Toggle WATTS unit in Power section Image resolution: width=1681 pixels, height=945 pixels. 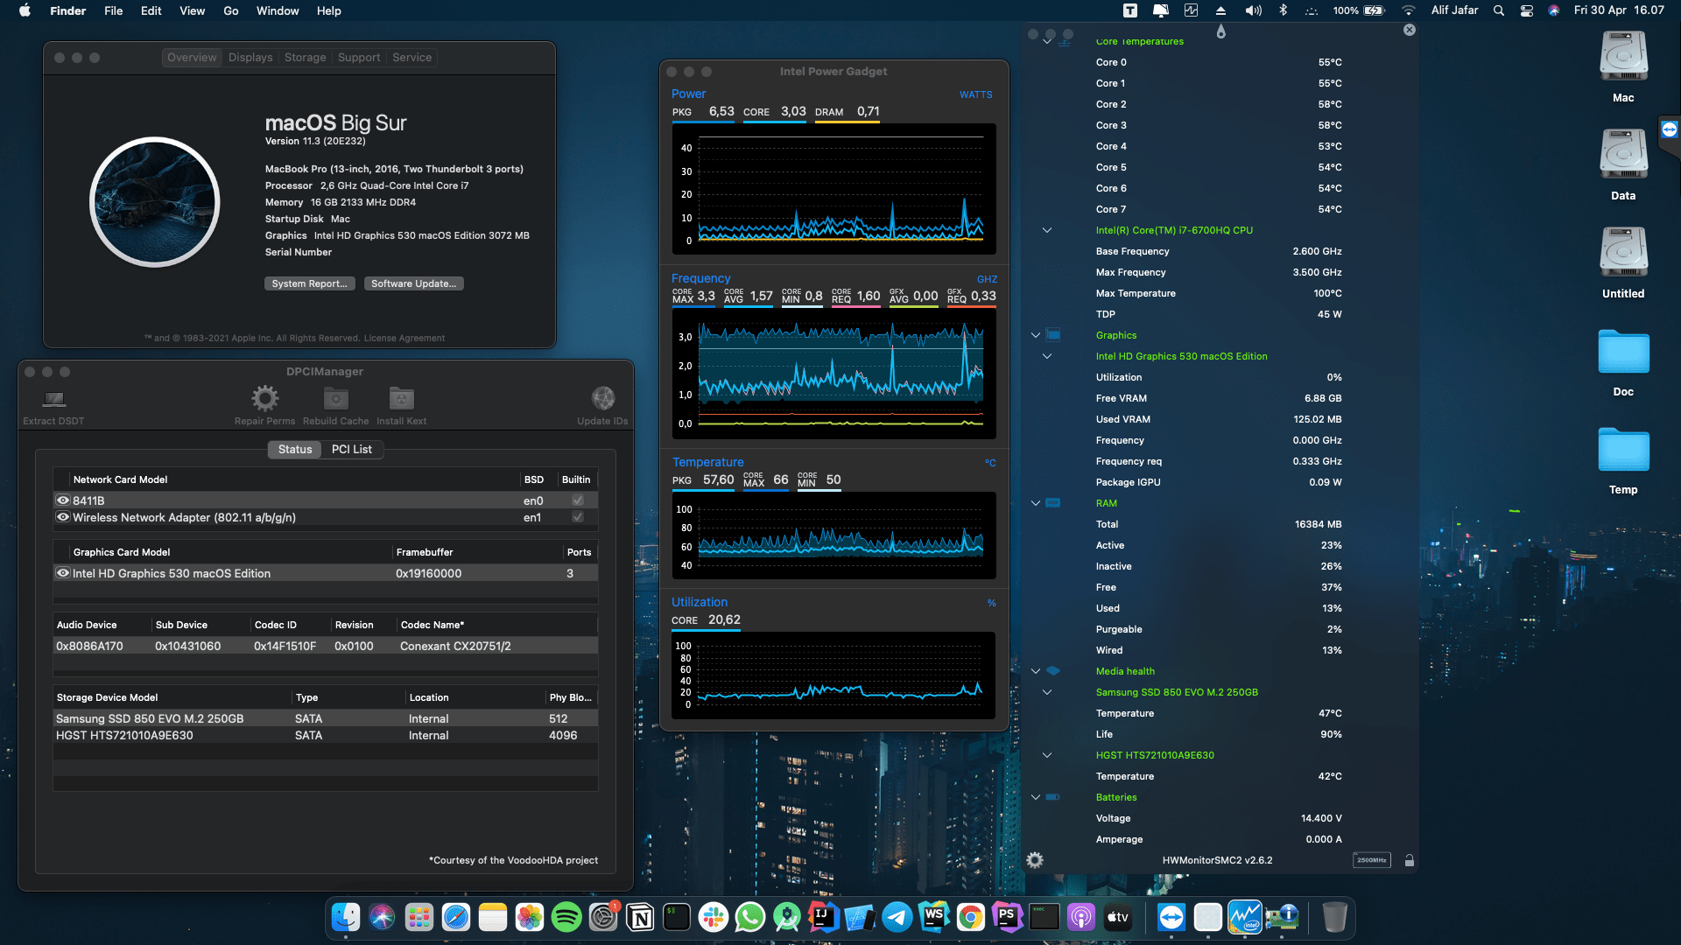(976, 94)
